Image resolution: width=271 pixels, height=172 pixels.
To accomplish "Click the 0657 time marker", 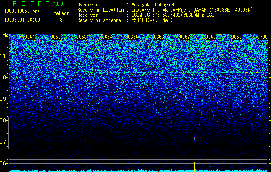I will 185,37.
